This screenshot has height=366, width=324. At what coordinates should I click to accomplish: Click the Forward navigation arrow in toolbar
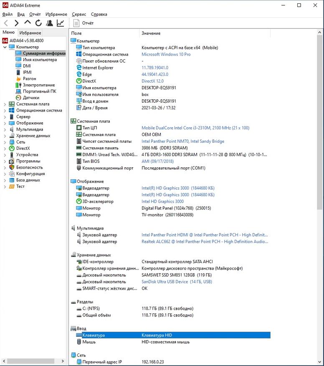click(x=16, y=23)
